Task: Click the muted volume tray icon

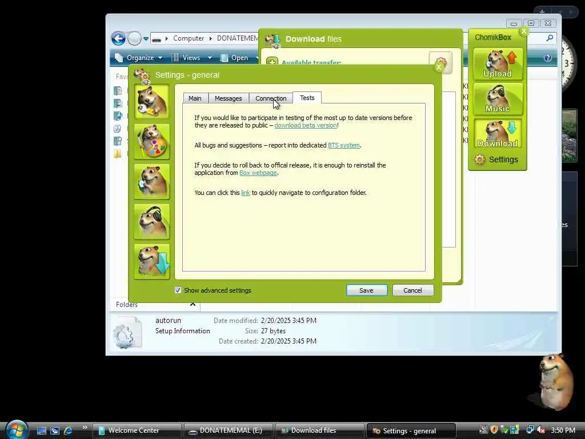Action: coord(542,430)
